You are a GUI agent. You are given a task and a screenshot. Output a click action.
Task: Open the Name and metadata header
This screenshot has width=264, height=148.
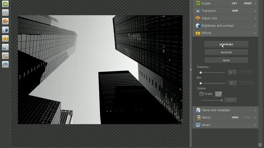pyautogui.click(x=225, y=110)
